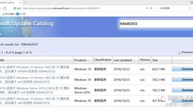Open the ARM64 KB4462933 update title

coord(35,69)
